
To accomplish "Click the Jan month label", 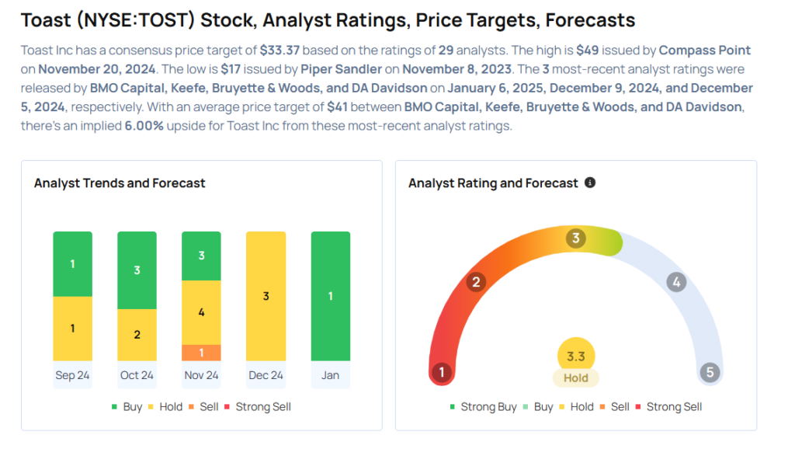I will (x=330, y=375).
